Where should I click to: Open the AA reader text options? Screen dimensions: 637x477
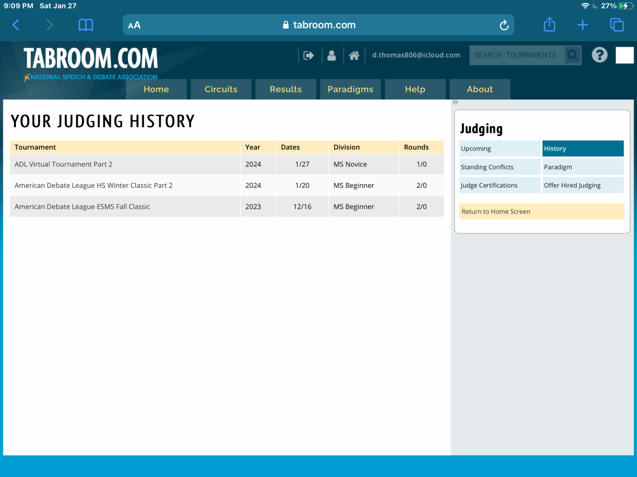click(134, 25)
